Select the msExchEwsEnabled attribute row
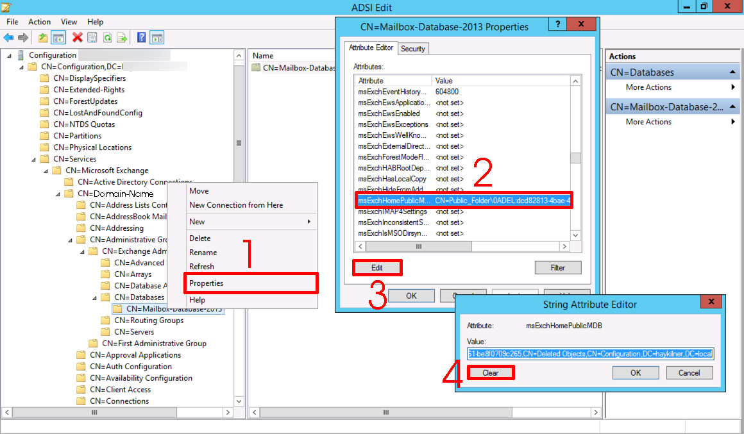 pyautogui.click(x=463, y=113)
